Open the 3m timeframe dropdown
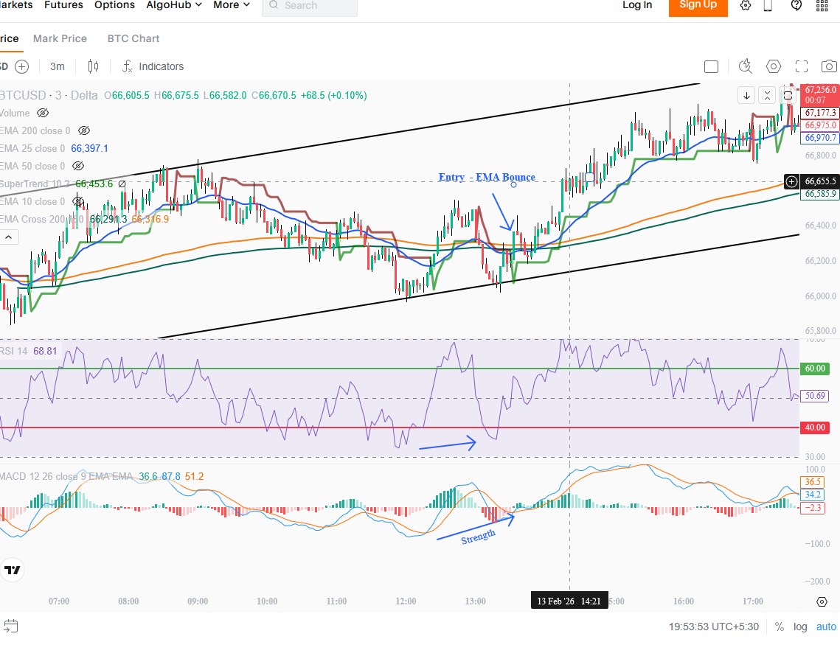The image size is (840, 656). [57, 66]
